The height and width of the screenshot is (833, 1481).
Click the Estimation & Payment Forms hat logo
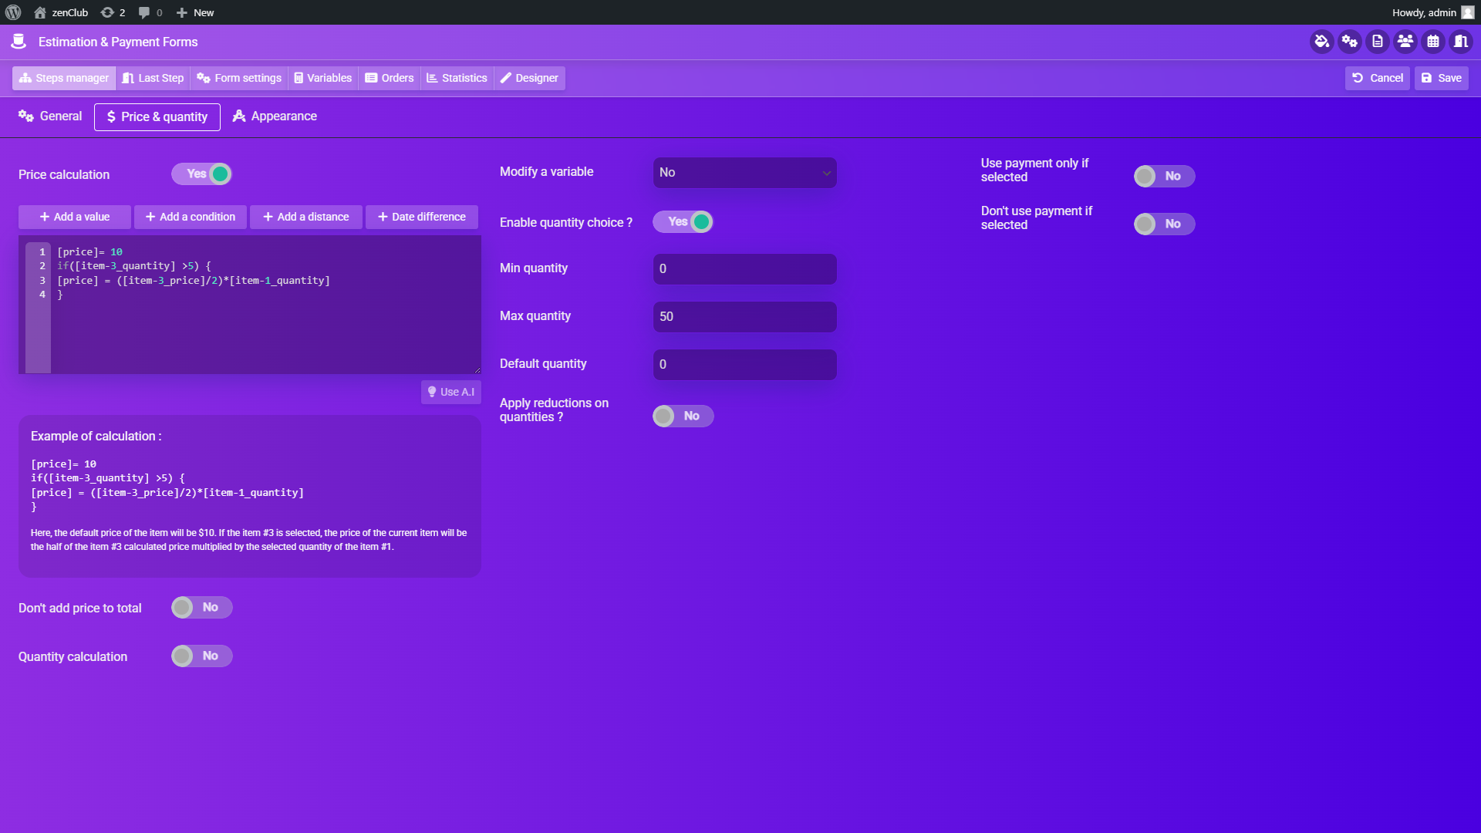(19, 42)
